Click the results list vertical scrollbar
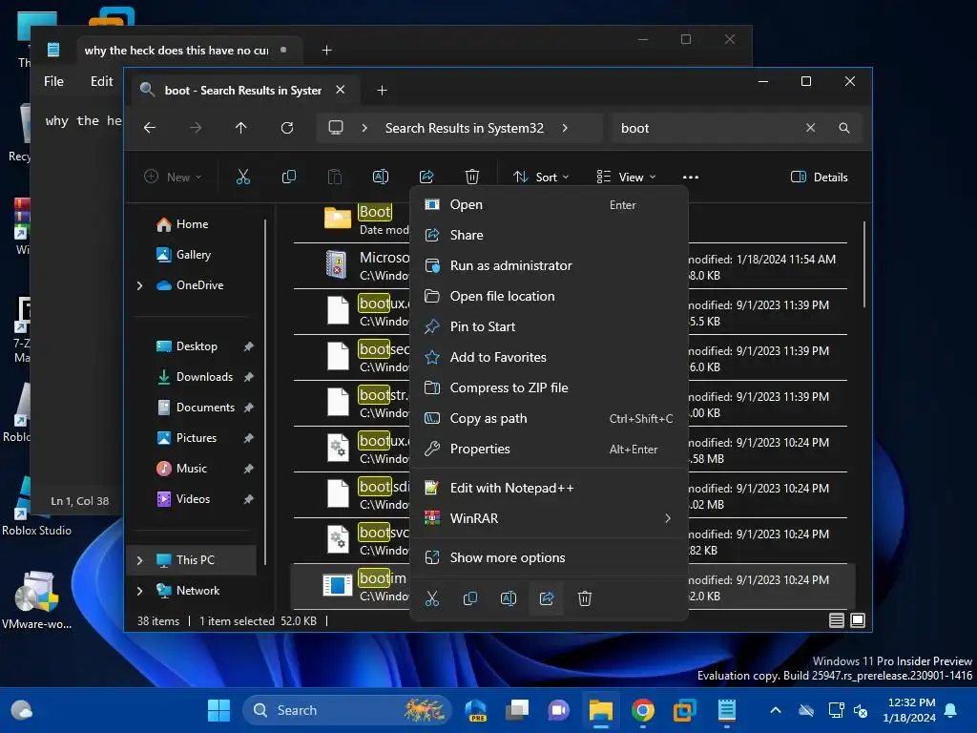Viewport: 977px width, 733px height. pos(863,265)
